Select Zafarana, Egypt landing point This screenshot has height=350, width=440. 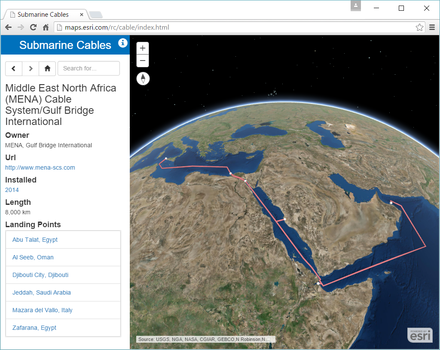pos(63,328)
